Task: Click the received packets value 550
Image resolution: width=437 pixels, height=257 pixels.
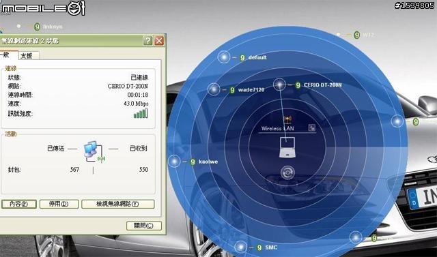Action: point(143,169)
